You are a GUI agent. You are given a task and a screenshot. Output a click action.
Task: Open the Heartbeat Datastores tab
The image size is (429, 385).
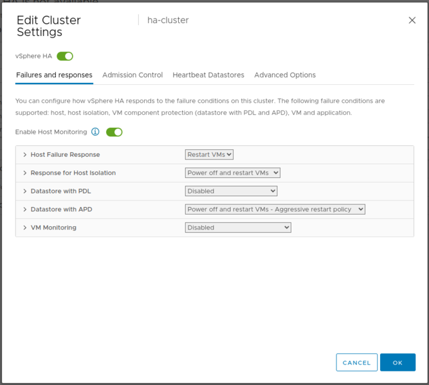point(208,75)
